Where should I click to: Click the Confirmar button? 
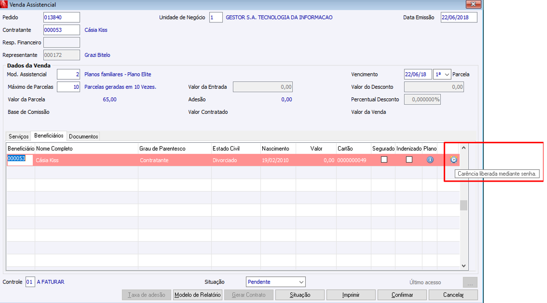point(402,295)
